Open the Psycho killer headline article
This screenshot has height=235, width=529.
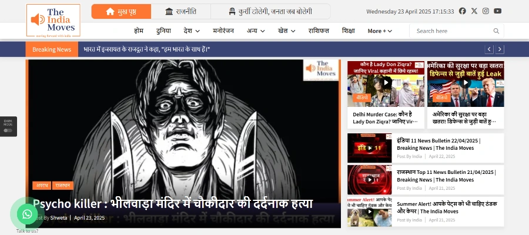coord(173,204)
